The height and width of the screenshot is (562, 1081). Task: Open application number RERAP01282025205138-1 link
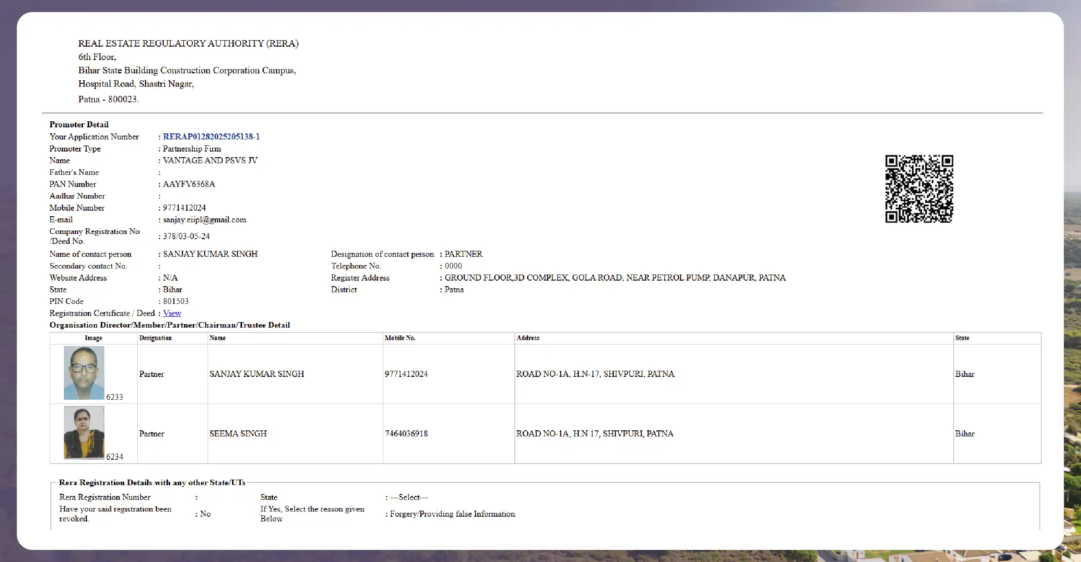point(211,136)
